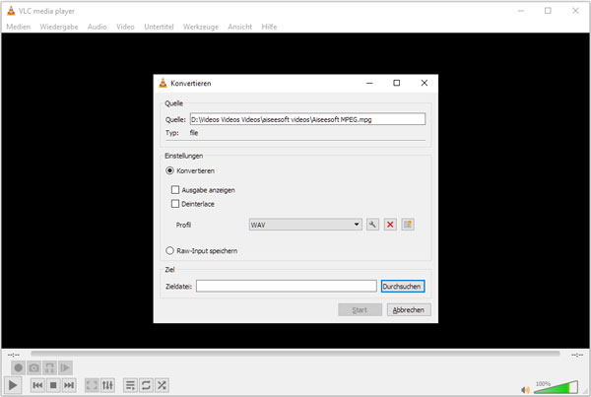
Task: Open the Hilfe menu
Action: (x=269, y=27)
